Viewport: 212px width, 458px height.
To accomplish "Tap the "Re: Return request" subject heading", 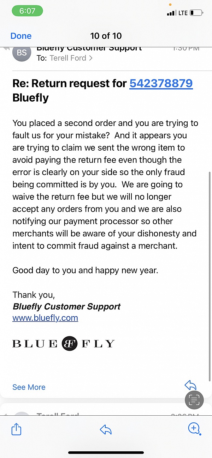I will point(69,83).
